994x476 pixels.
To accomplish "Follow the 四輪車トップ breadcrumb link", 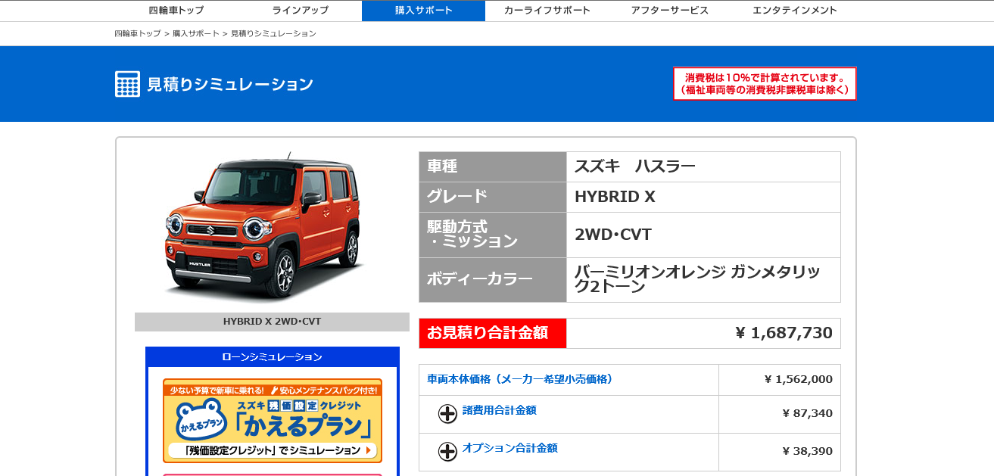I will tap(138, 34).
